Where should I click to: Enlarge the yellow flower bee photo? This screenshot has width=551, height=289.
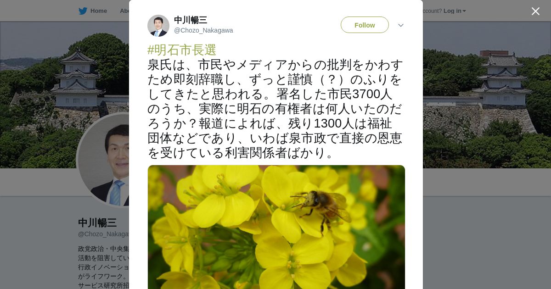coord(276,227)
